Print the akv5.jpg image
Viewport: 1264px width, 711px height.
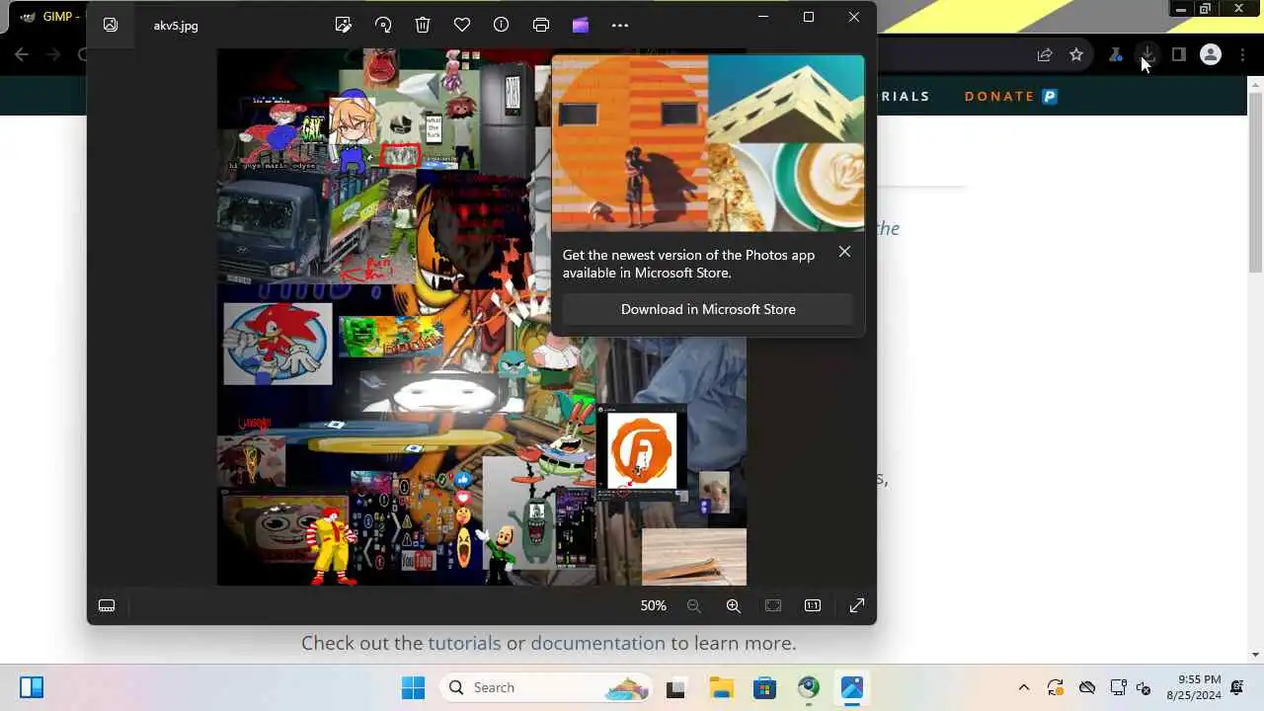pyautogui.click(x=541, y=25)
